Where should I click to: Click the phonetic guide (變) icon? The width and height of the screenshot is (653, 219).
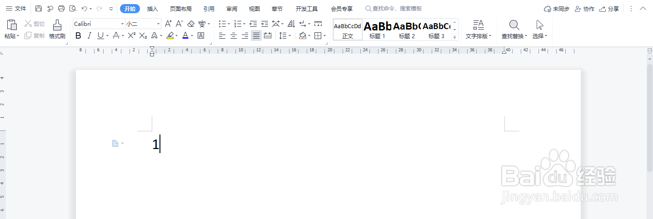tap(202, 24)
